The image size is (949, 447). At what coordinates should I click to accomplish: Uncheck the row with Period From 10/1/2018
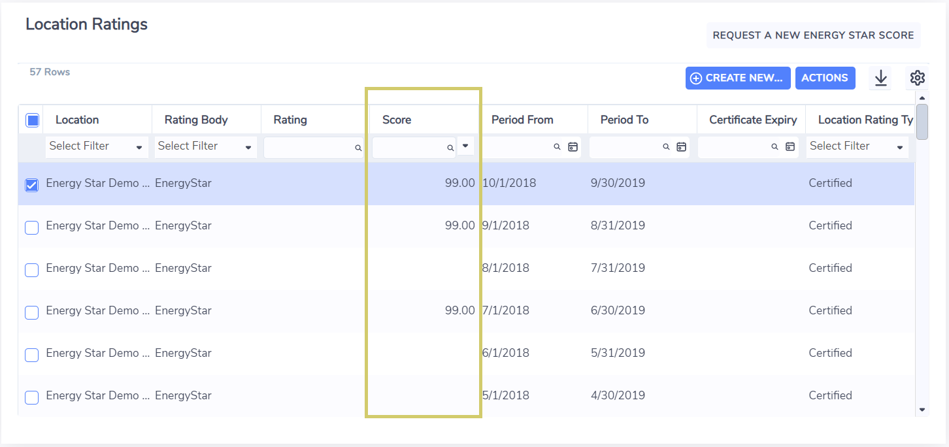click(31, 185)
